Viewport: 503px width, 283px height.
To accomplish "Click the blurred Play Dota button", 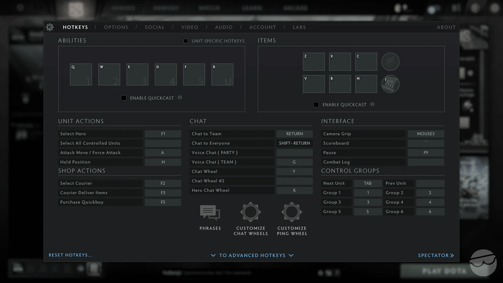I will 444,270.
